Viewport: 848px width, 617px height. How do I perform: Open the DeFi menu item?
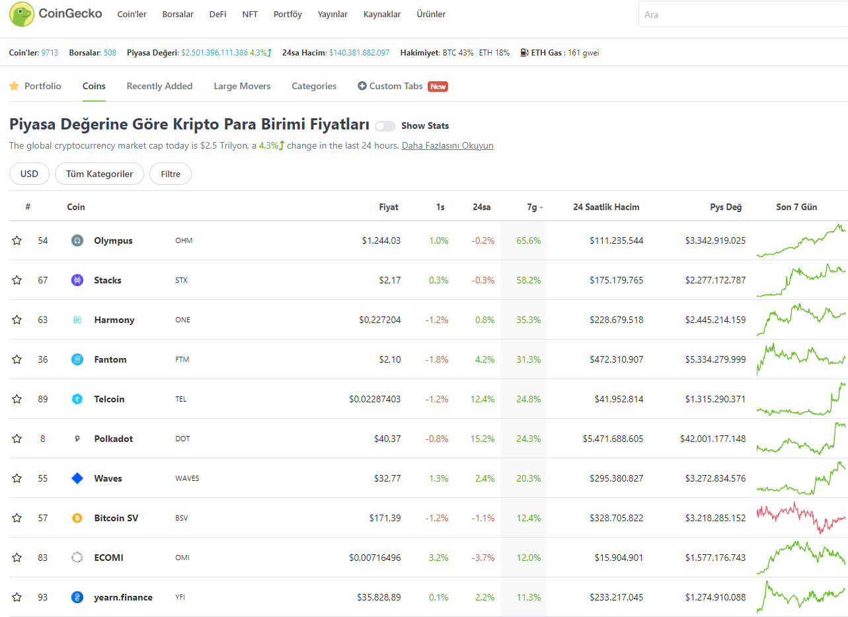coord(217,14)
